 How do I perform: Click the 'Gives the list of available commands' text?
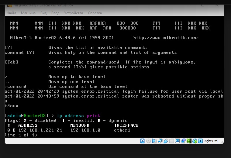tap(97, 48)
